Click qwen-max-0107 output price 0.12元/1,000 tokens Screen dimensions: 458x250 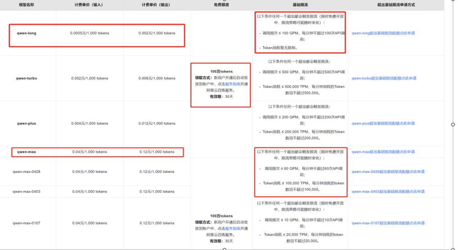point(157,223)
